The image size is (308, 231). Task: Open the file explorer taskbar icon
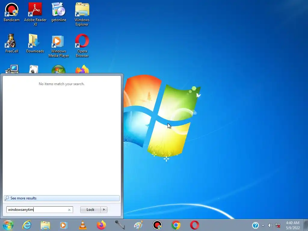(45, 225)
